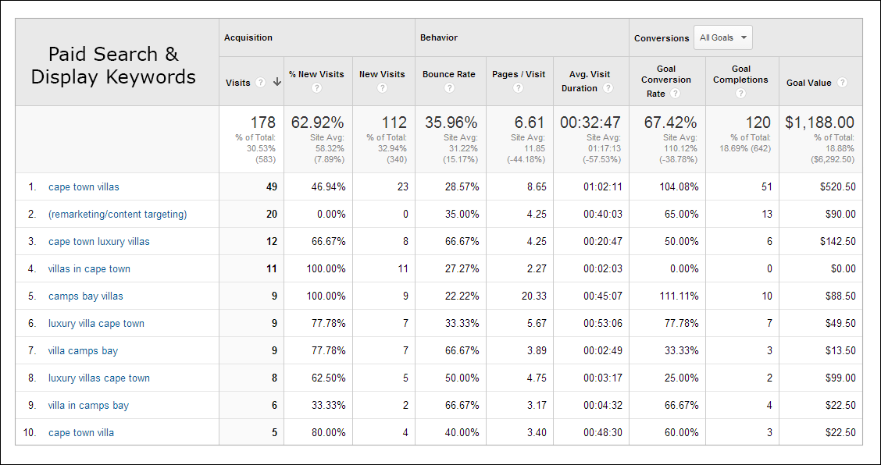This screenshot has width=881, height=465.
Task: Click the 00:02:03 visit duration cell
Action: click(x=603, y=268)
